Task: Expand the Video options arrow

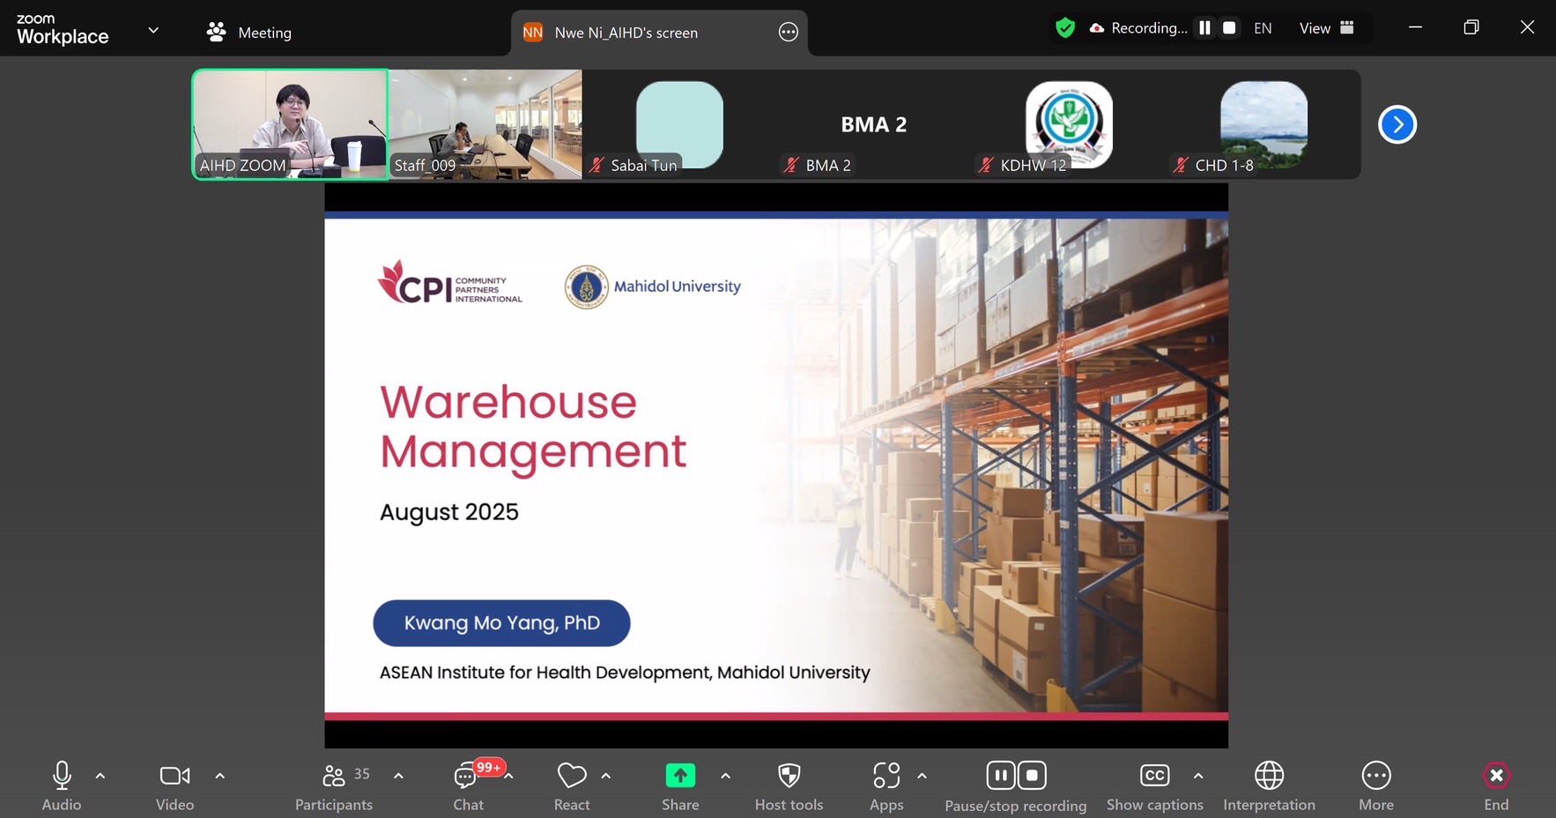Action: [219, 776]
